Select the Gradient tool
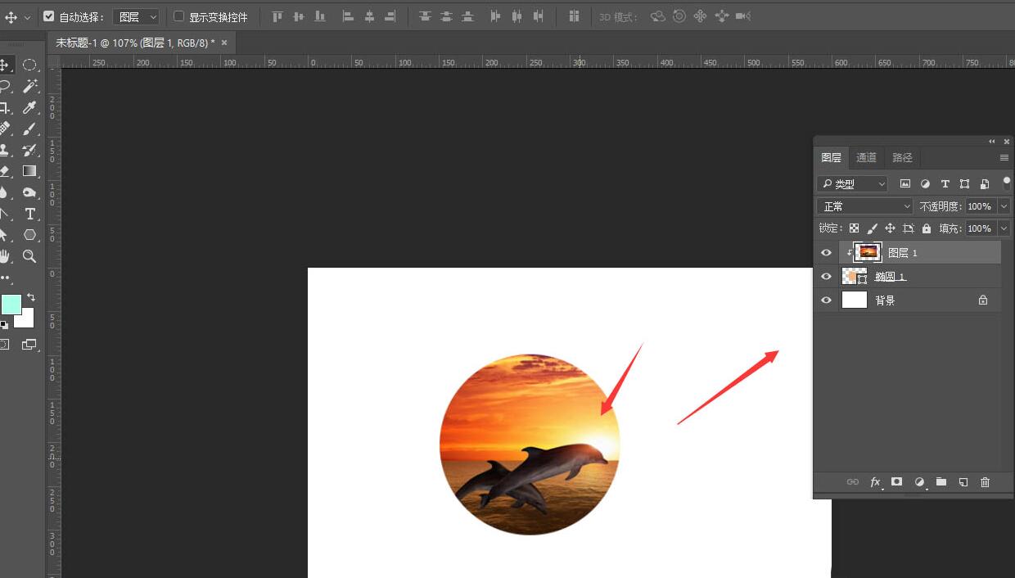The height and width of the screenshot is (578, 1015). pyautogui.click(x=29, y=171)
